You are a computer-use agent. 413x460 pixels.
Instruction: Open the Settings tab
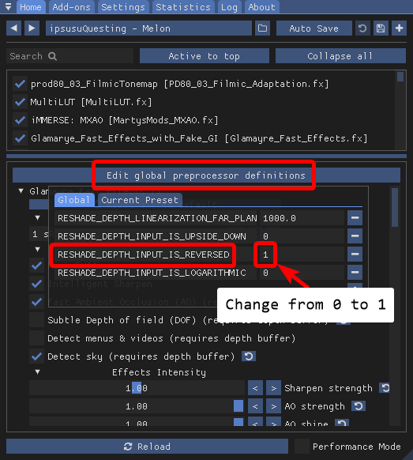(x=123, y=7)
